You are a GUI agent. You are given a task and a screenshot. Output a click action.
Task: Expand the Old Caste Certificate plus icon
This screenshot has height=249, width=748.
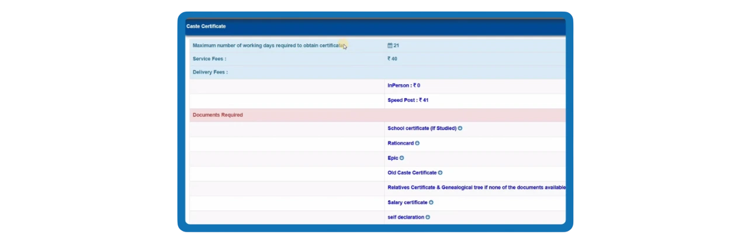[440, 173]
